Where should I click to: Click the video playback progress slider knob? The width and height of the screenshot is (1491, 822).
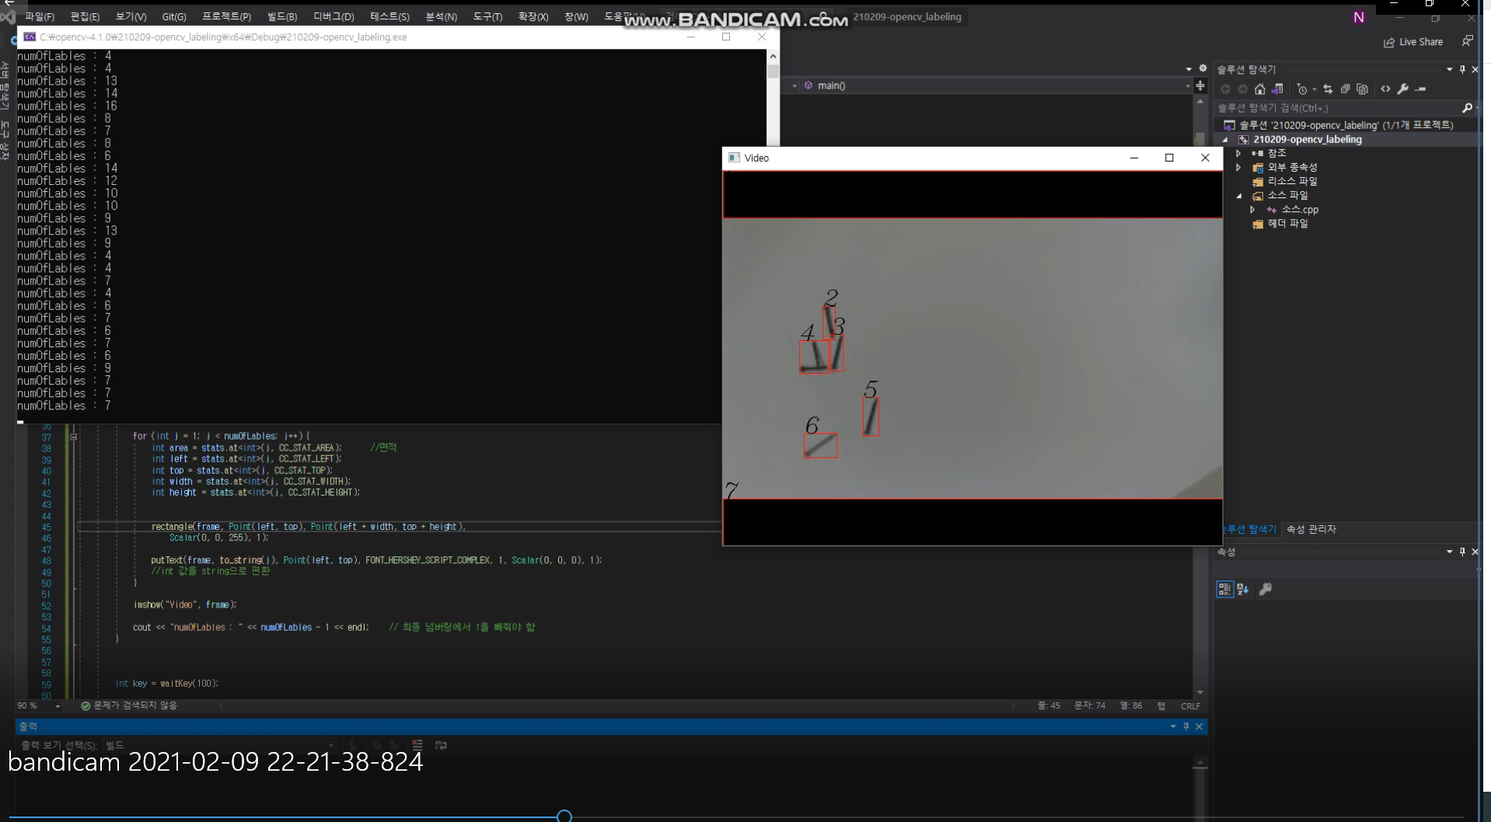[564, 816]
